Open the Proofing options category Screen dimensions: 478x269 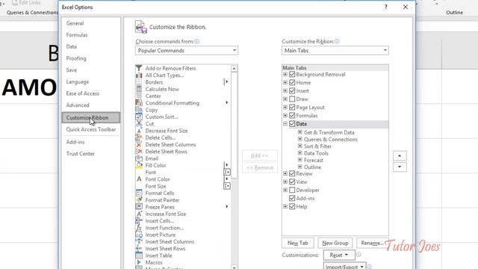point(76,58)
